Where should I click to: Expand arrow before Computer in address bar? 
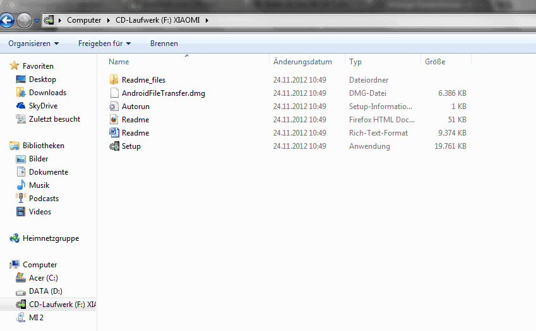pyautogui.click(x=60, y=20)
